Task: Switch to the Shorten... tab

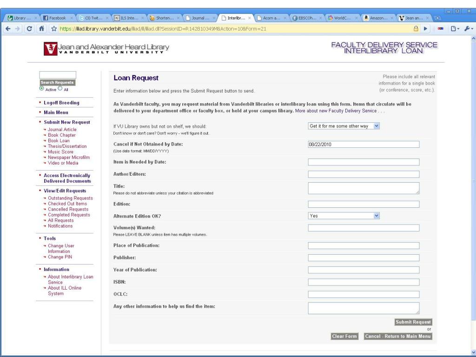Action: tap(165, 18)
